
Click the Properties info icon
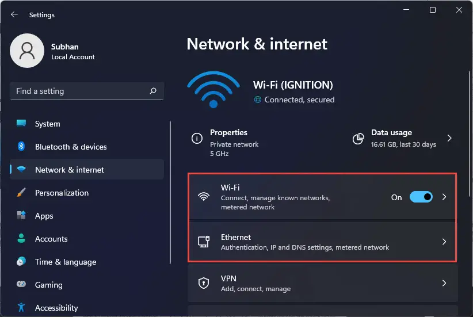[x=197, y=139]
